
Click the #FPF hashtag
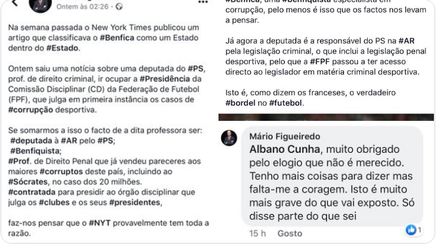click(x=319, y=62)
